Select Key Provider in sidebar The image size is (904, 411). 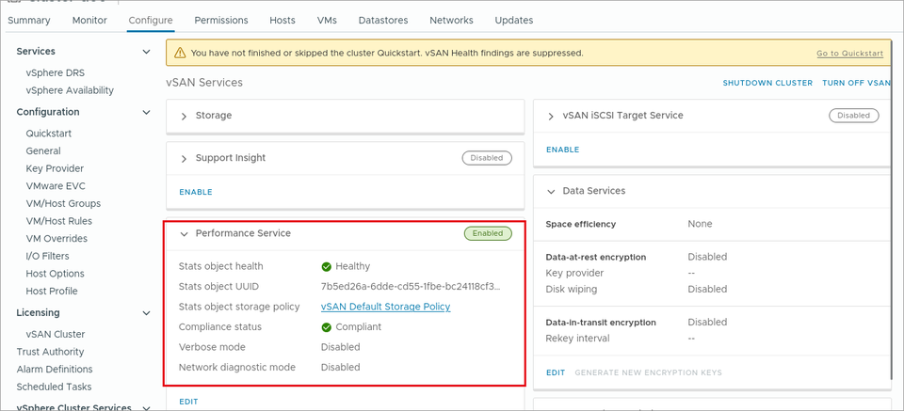pyautogui.click(x=55, y=168)
